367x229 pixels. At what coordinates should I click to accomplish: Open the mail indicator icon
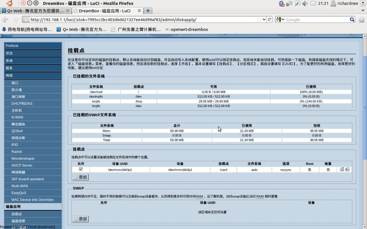click(x=313, y=3)
